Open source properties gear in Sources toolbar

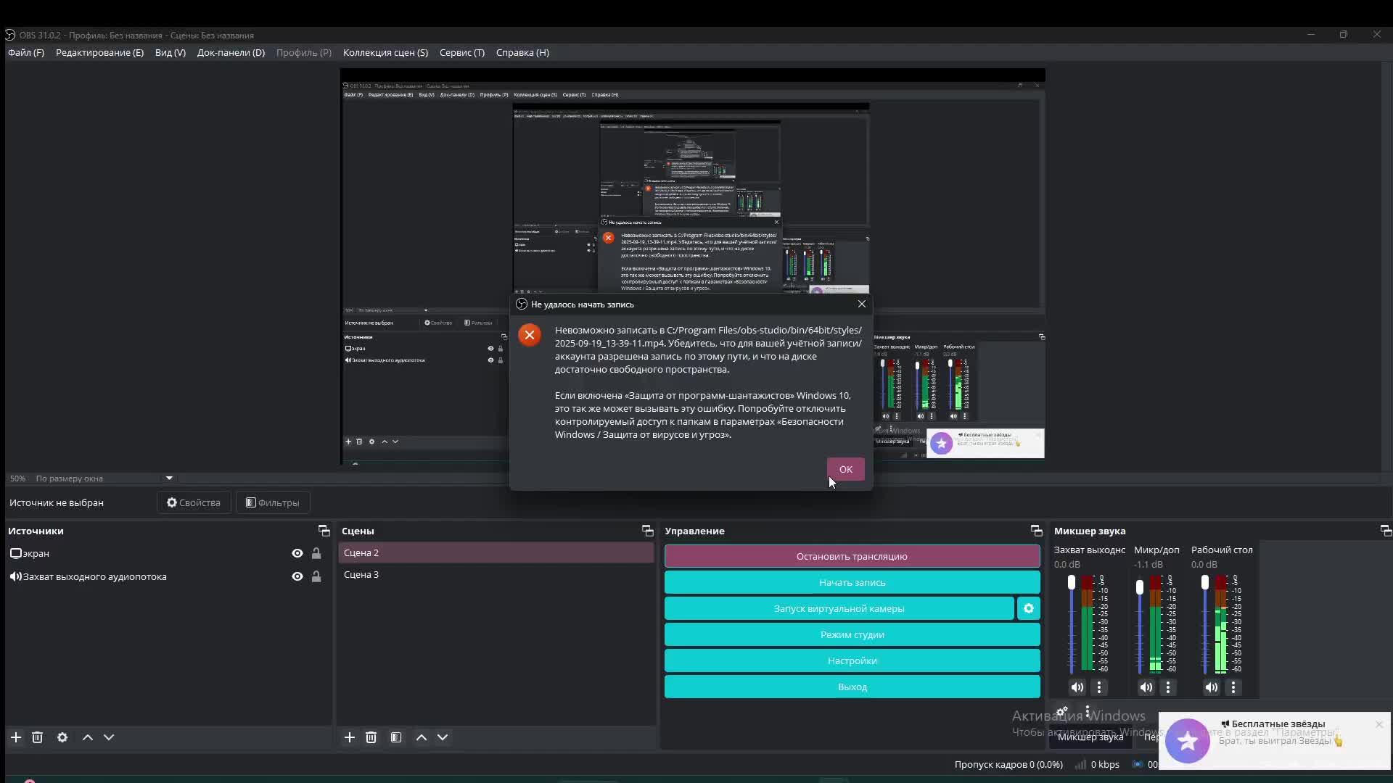pyautogui.click(x=62, y=737)
